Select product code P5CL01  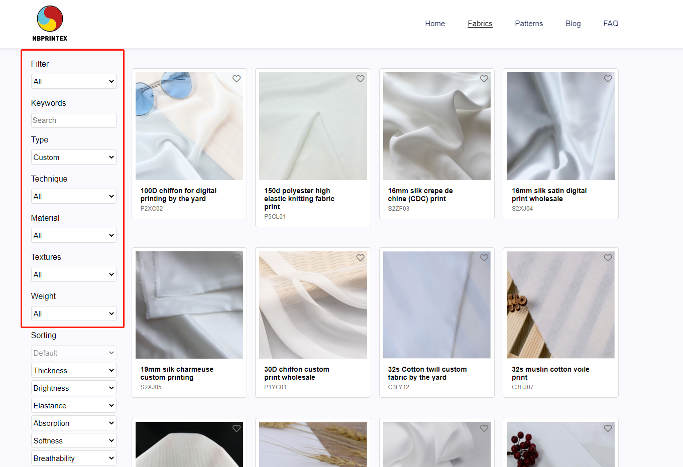[275, 217]
